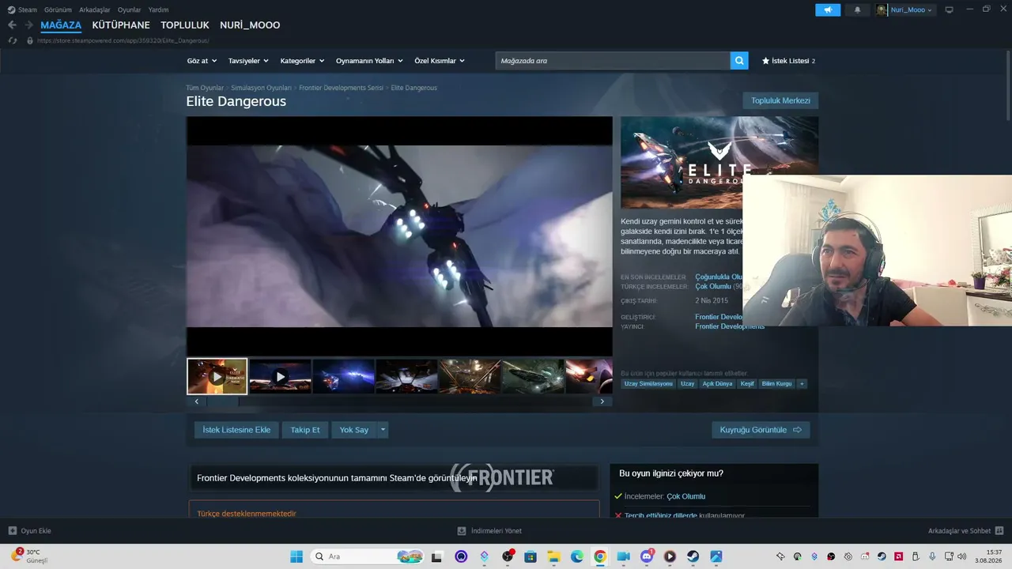
Task: Open the Yardım menu
Action: pos(158,9)
